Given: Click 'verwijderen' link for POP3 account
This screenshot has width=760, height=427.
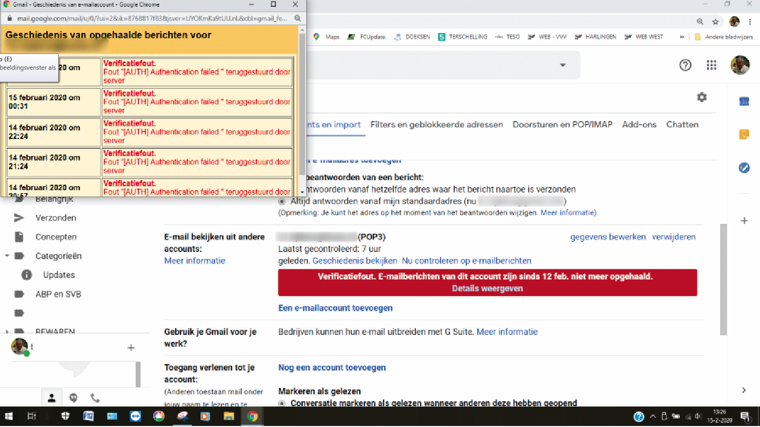Looking at the screenshot, I should [674, 237].
